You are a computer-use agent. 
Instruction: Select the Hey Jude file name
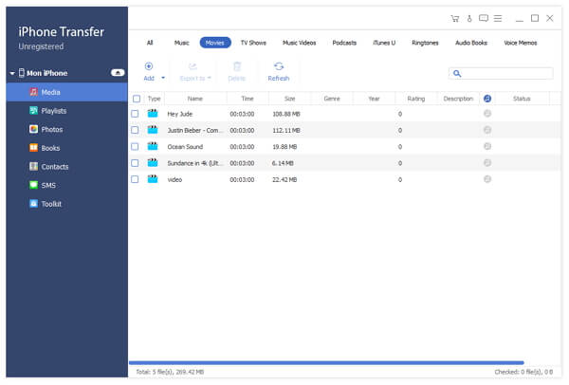click(x=180, y=114)
